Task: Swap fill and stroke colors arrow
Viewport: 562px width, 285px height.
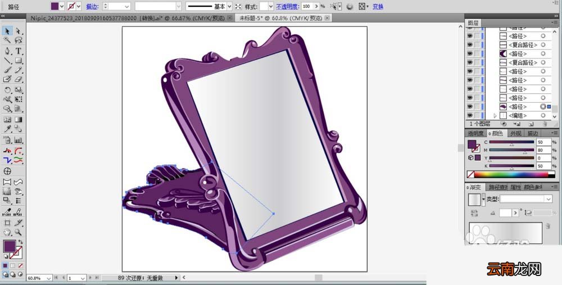Action: (x=20, y=242)
